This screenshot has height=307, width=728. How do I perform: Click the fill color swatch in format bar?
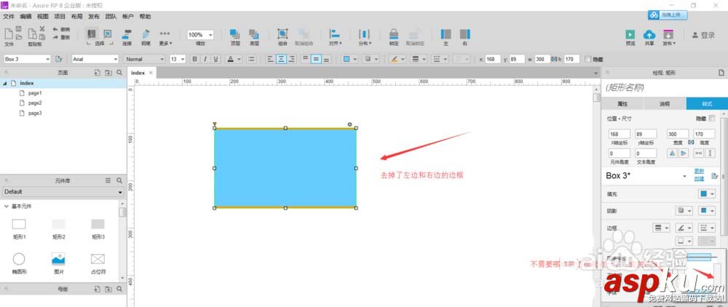pyautogui.click(x=347, y=59)
